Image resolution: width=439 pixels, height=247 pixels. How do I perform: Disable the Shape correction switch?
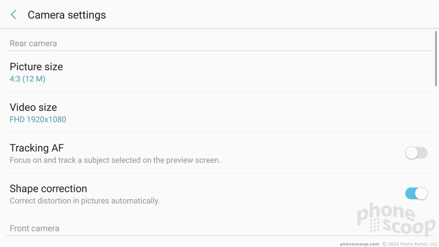click(416, 194)
